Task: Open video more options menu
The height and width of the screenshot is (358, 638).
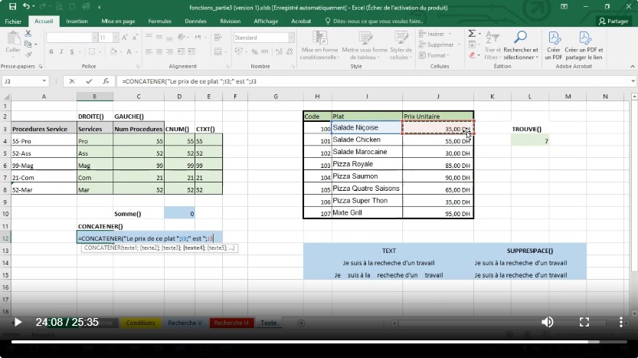Action: pyautogui.click(x=621, y=322)
